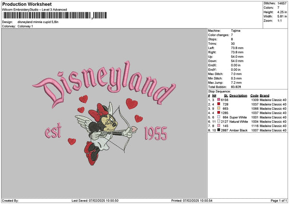The width and height of the screenshot is (289, 204).
Task: Click design name 'disneyland minnie cupid 5,8in'
Action: coord(38,22)
